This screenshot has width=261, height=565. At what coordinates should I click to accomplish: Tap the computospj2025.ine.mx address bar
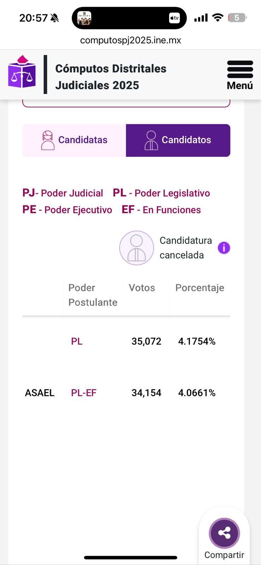[130, 40]
